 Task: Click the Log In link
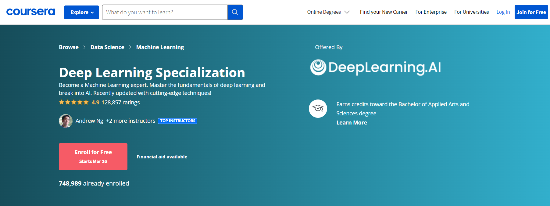[503, 12]
